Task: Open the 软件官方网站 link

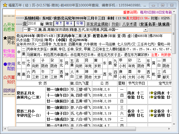Action: [9, 53]
